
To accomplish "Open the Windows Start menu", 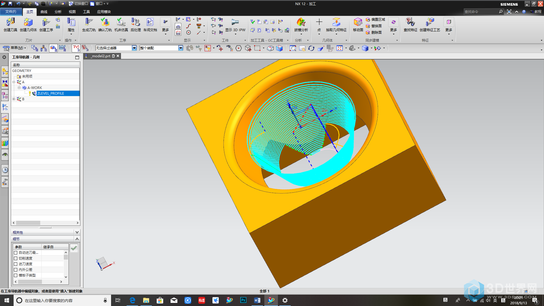I will pos(7,300).
